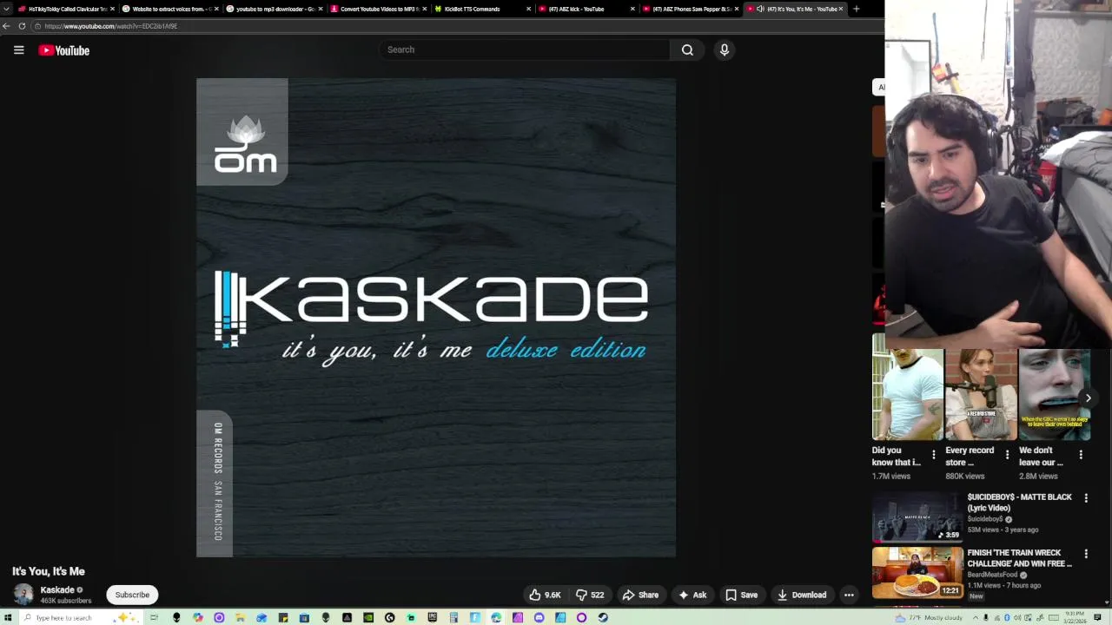This screenshot has width=1112, height=625.
Task: Click the video title It's You, It's Me
Action: coord(49,571)
